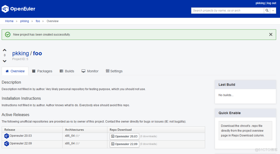Click the vote count 0
This screenshot has height=154, width=280.
(5, 55)
